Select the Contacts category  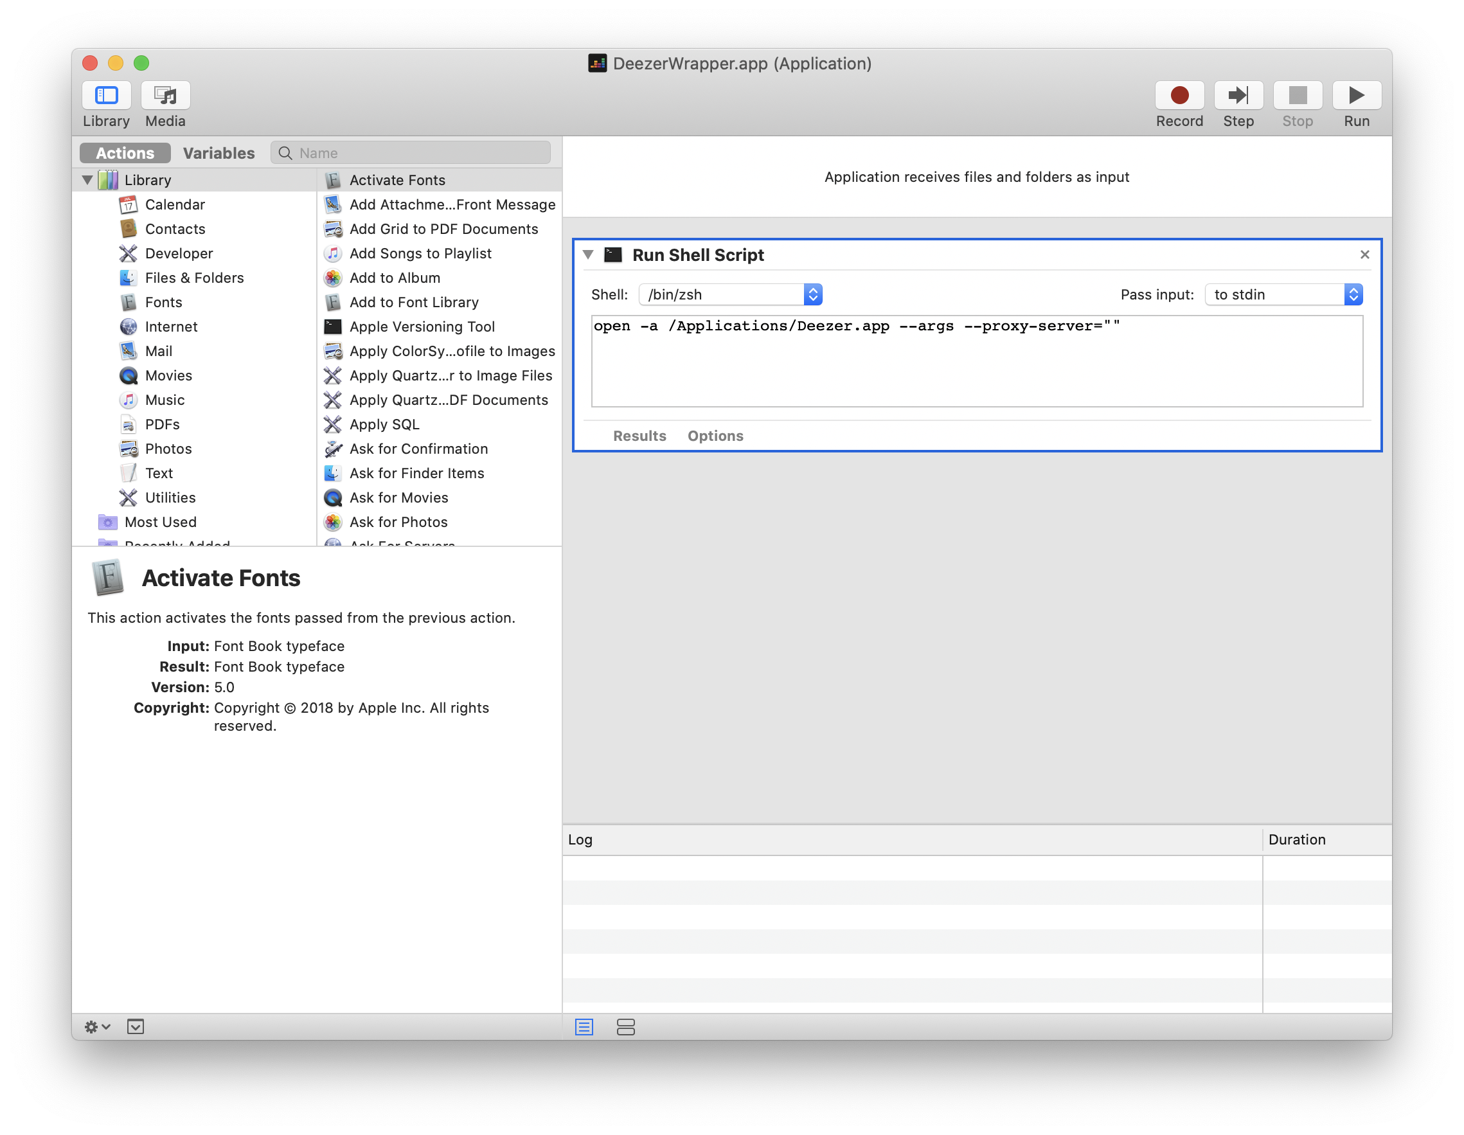(x=175, y=229)
